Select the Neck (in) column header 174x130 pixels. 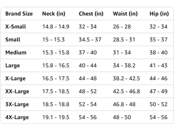[54, 14]
